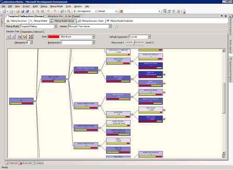Select the Decision Tree sub-tab
The height and width of the screenshot is (170, 233).
point(13,31)
